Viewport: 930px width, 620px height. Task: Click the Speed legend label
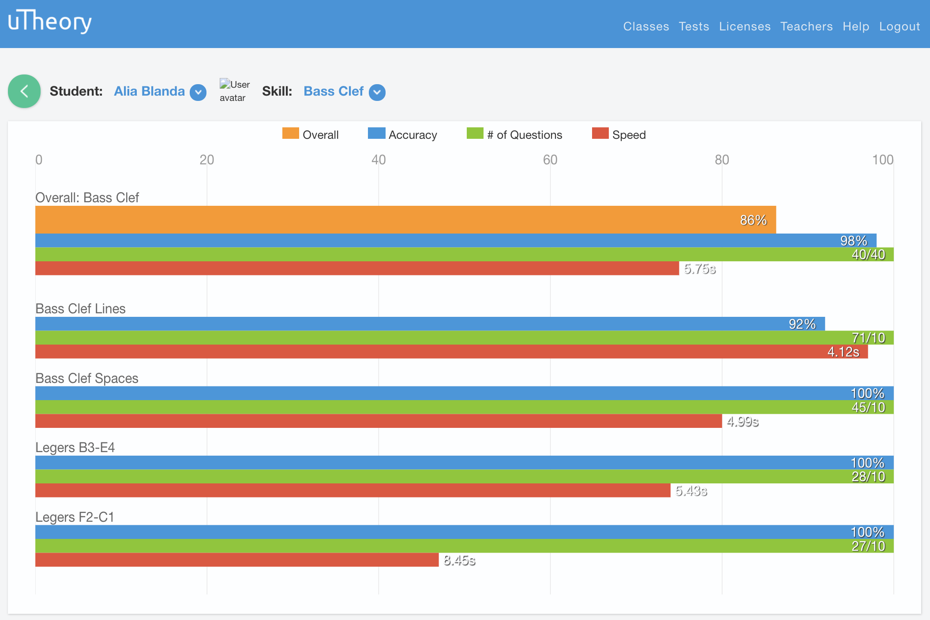click(x=629, y=135)
